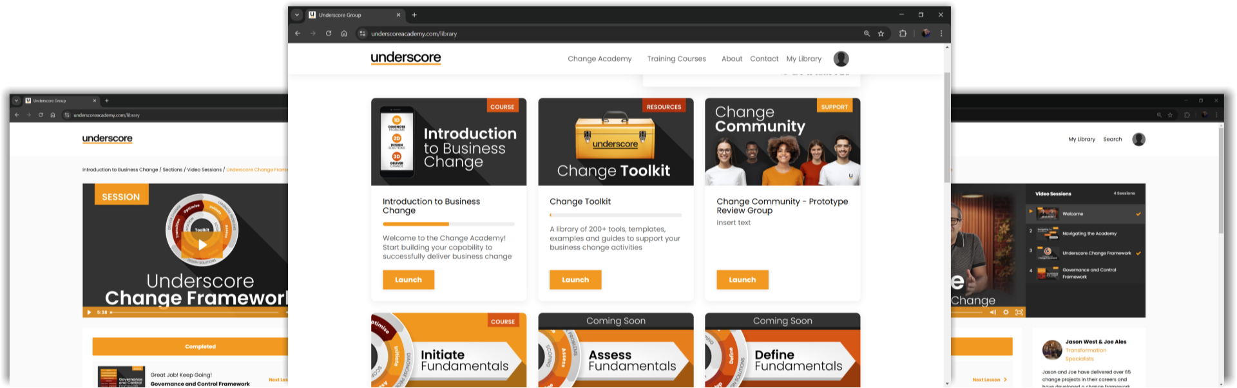The width and height of the screenshot is (1237, 388).
Task: Click the address bar in the left background window
Action: pyautogui.click(x=106, y=115)
